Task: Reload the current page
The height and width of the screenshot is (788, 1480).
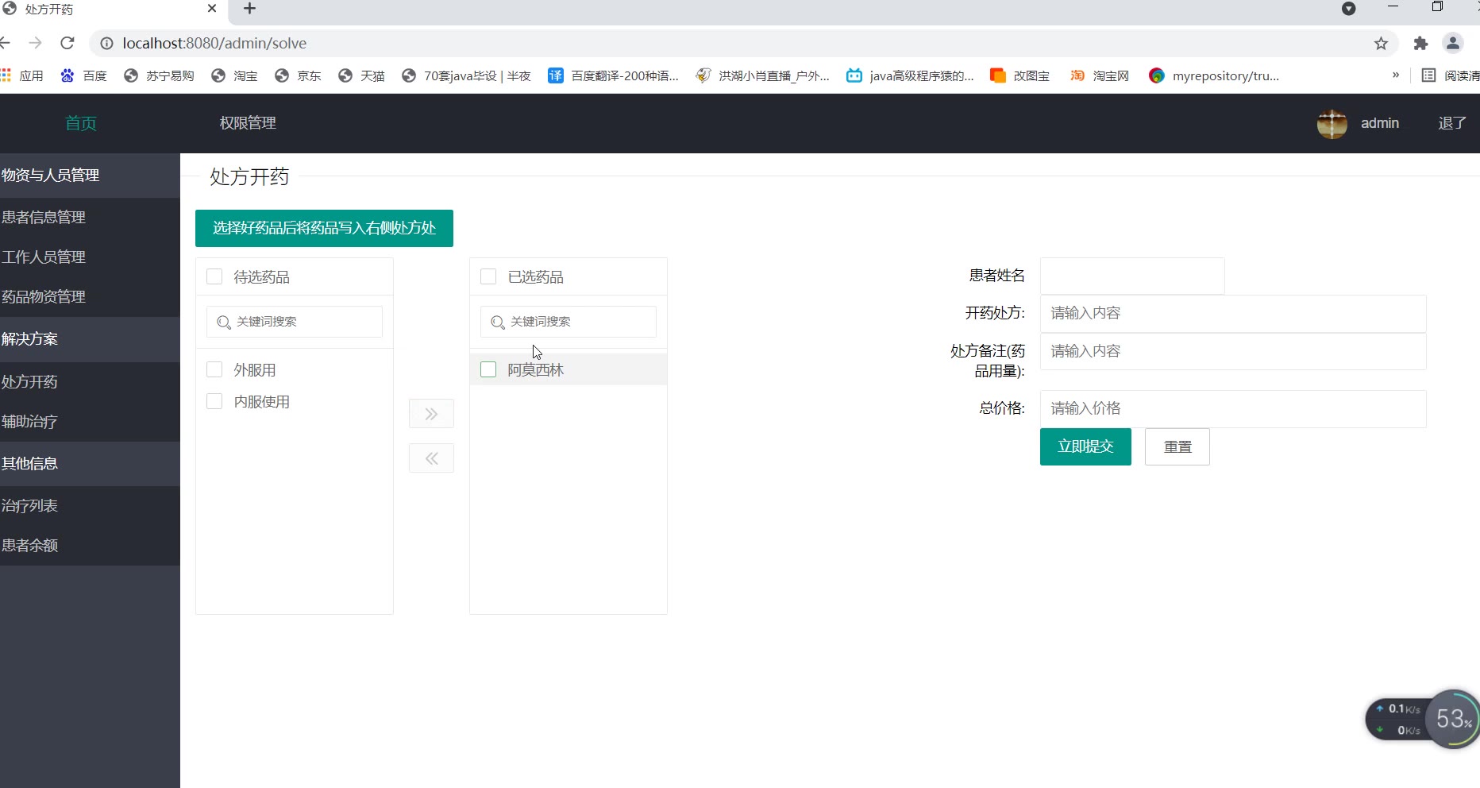Action: (67, 43)
